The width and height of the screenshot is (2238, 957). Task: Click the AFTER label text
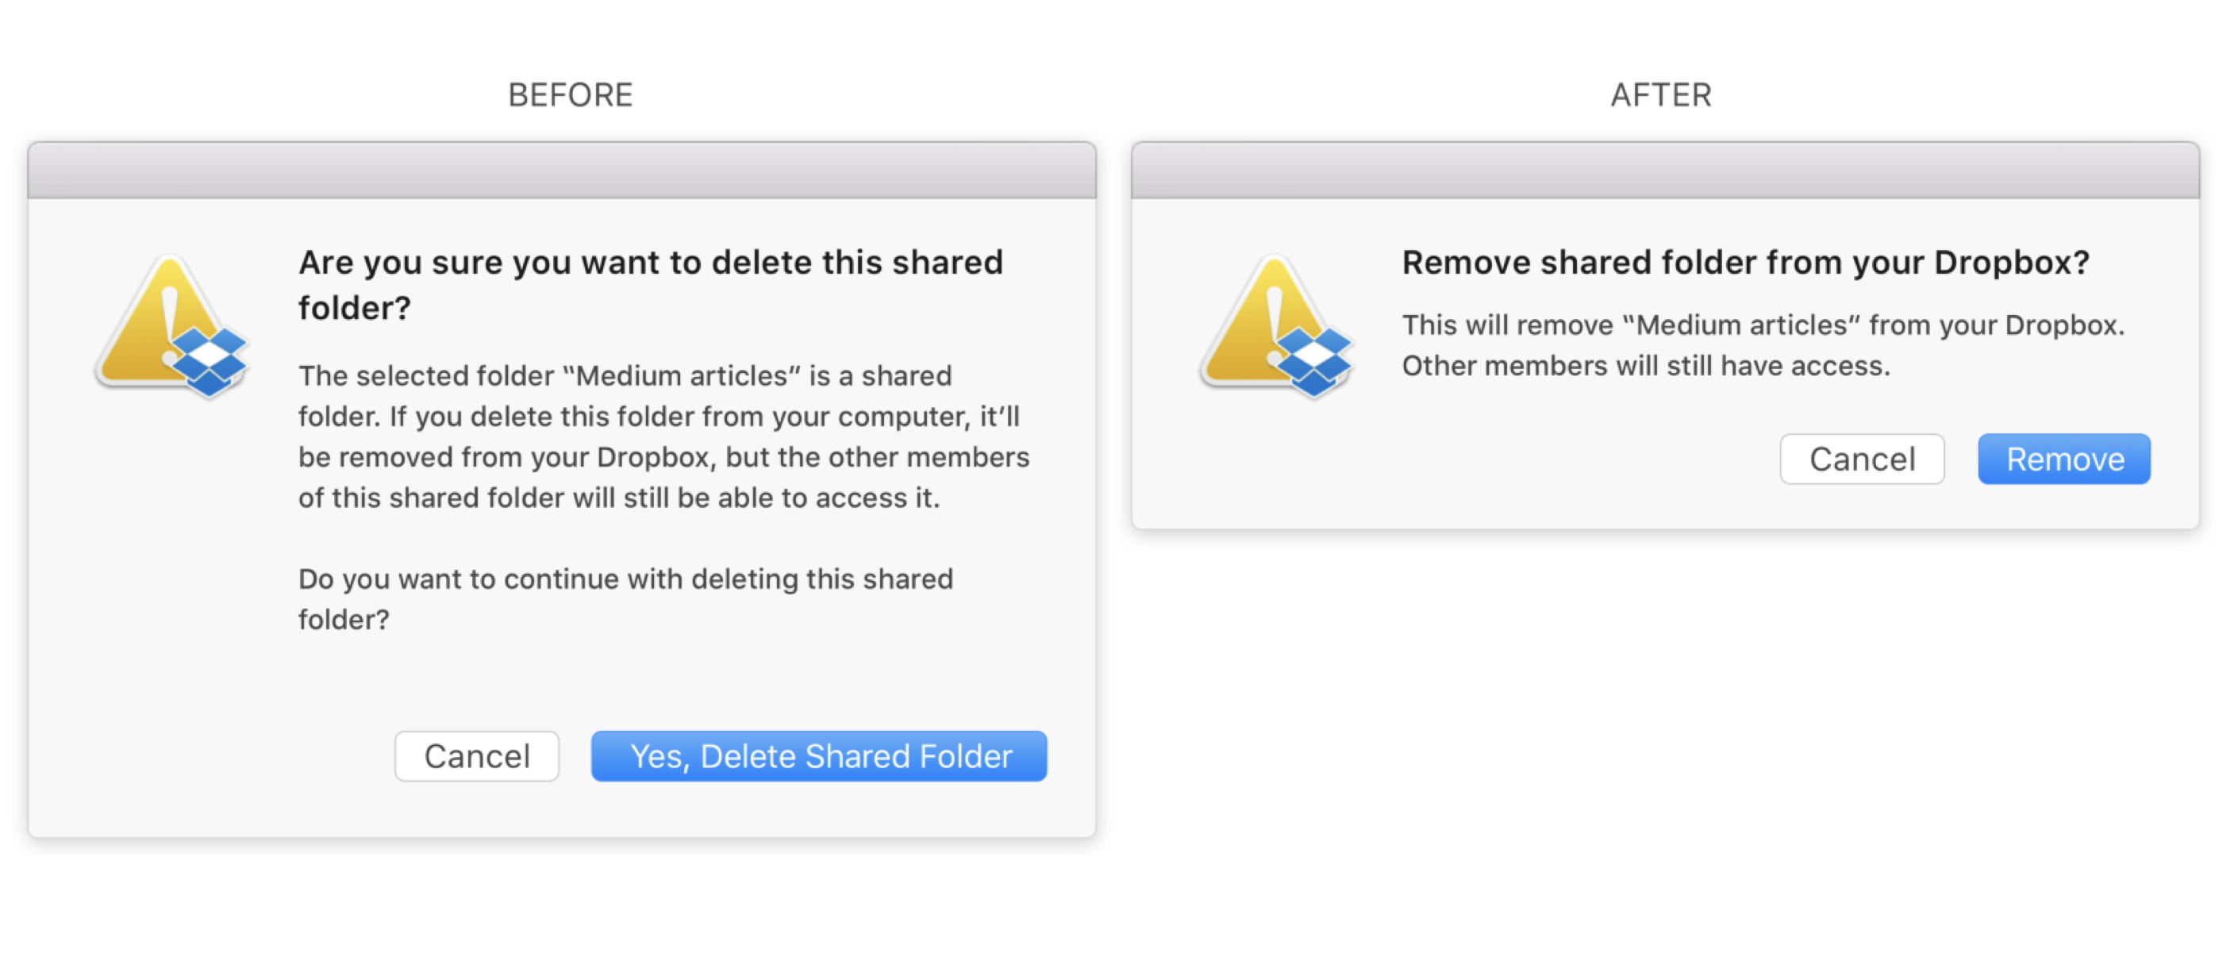click(x=1660, y=94)
